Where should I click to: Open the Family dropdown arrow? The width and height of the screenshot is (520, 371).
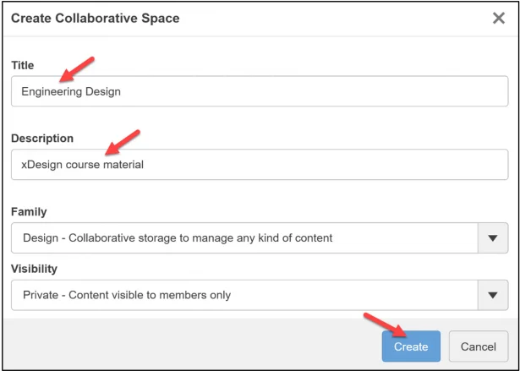[493, 238]
